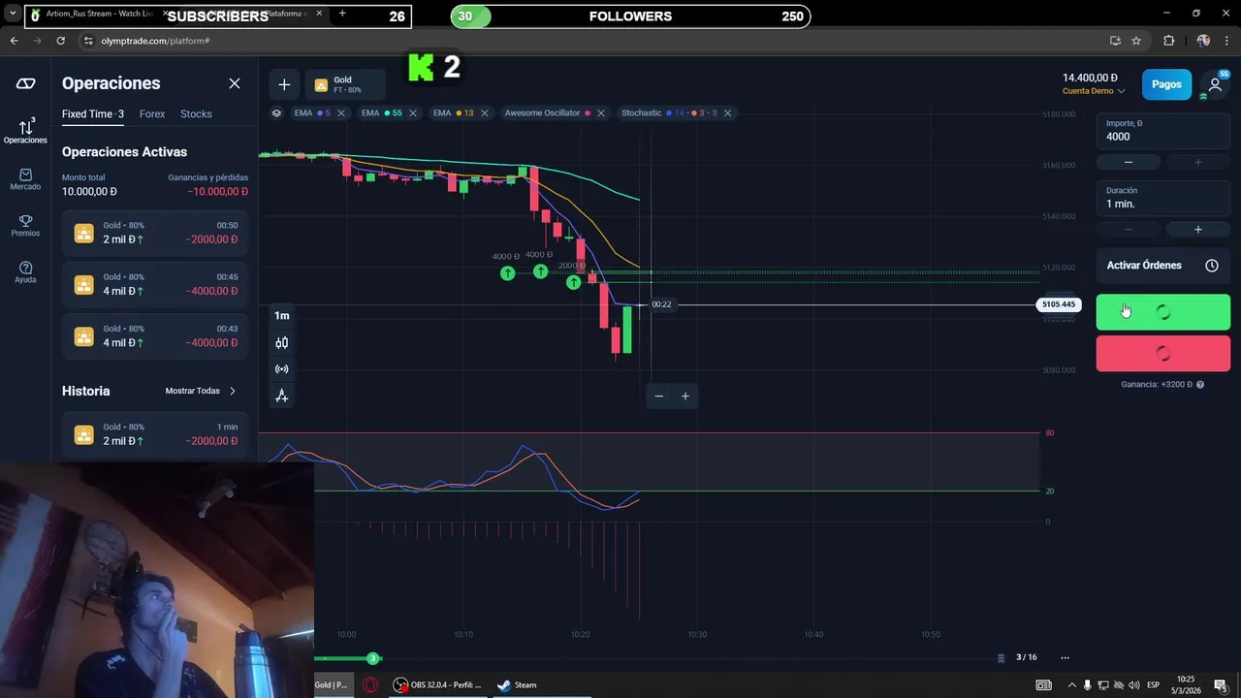Open the Opera icon in taskbar
This screenshot has height=698, width=1241.
370,684
